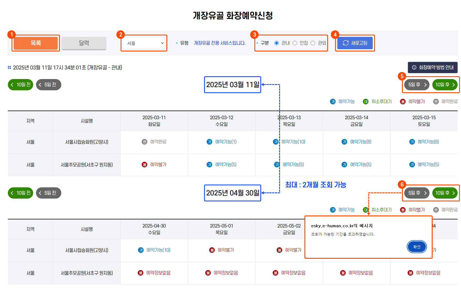The width and height of the screenshot is (461, 290).
Task: Go back 10 days above April table
Action: (21, 193)
